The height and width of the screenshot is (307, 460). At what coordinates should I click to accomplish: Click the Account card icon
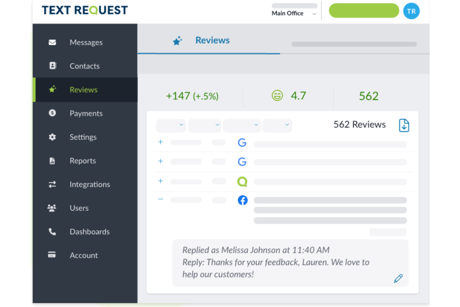[52, 255]
